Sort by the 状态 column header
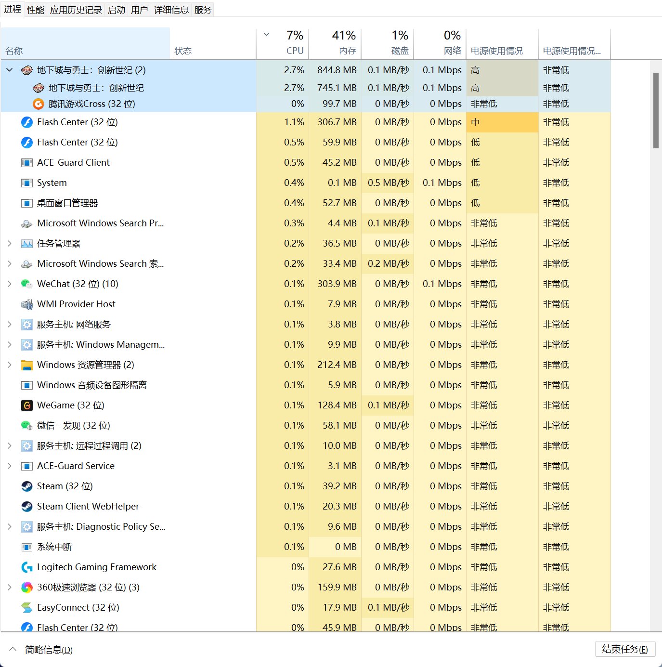Screen dimensions: 662x667 click(x=213, y=43)
